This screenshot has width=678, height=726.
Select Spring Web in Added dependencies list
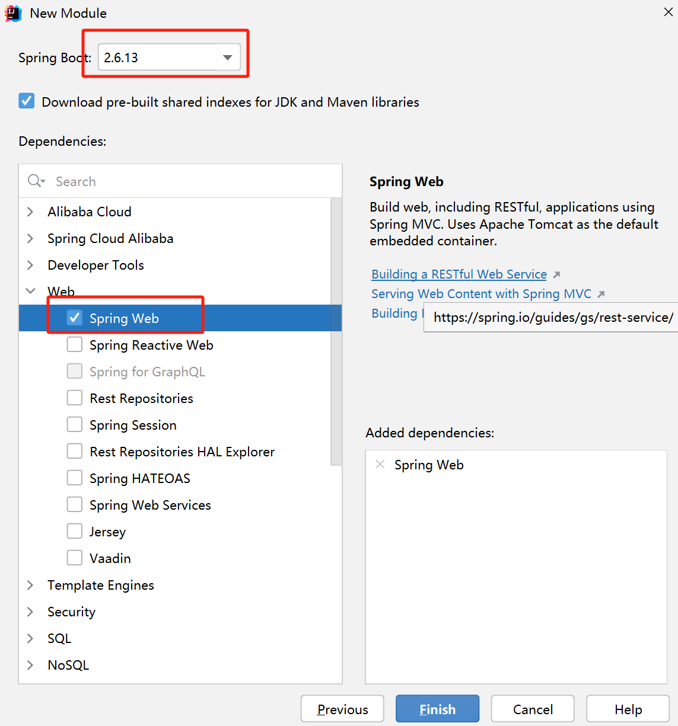pyautogui.click(x=429, y=465)
